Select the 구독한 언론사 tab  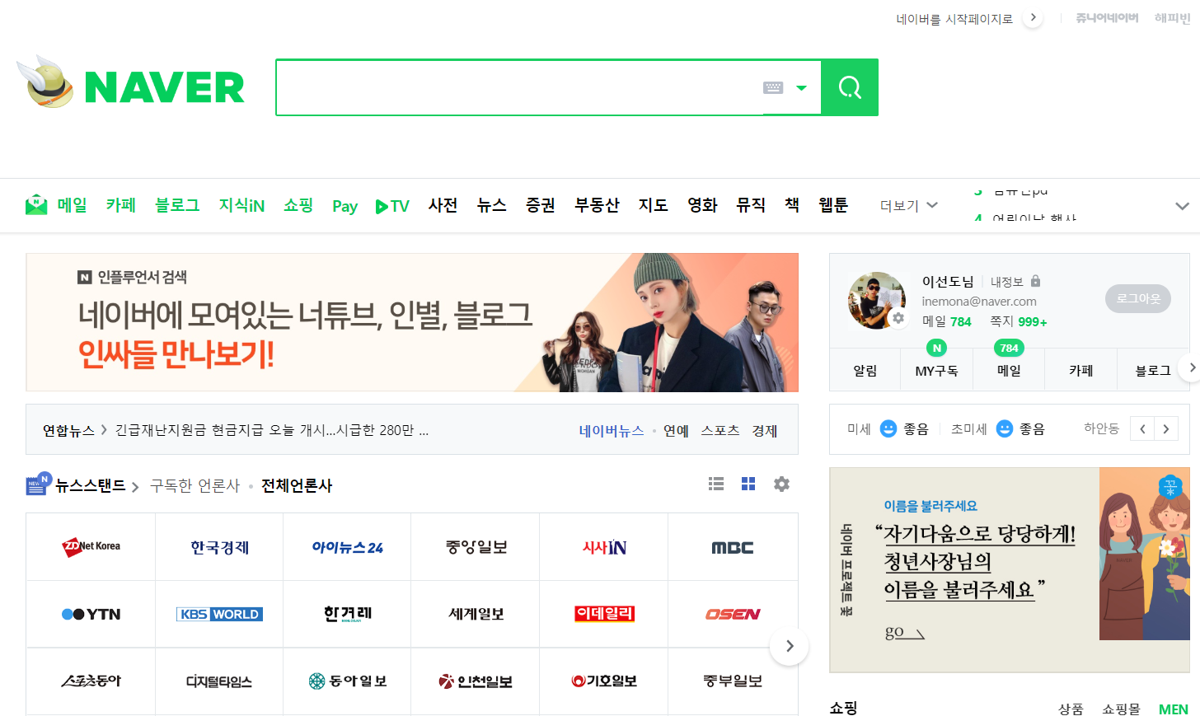pos(195,486)
